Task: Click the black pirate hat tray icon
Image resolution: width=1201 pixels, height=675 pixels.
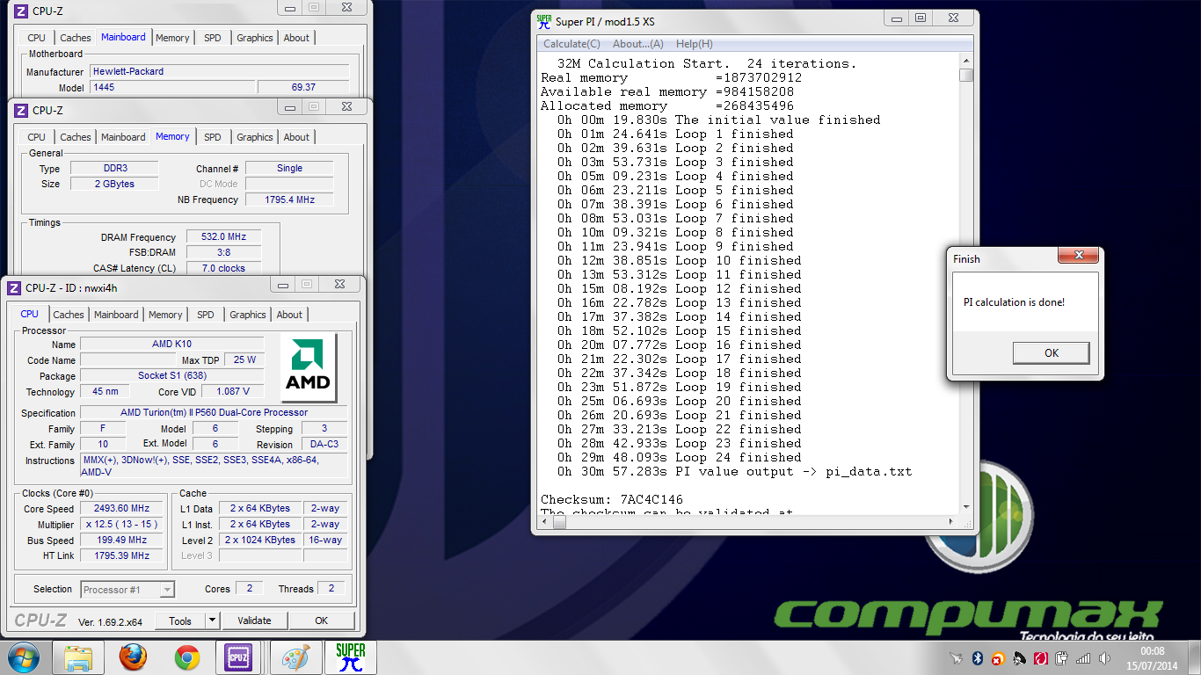Action: (x=1019, y=658)
